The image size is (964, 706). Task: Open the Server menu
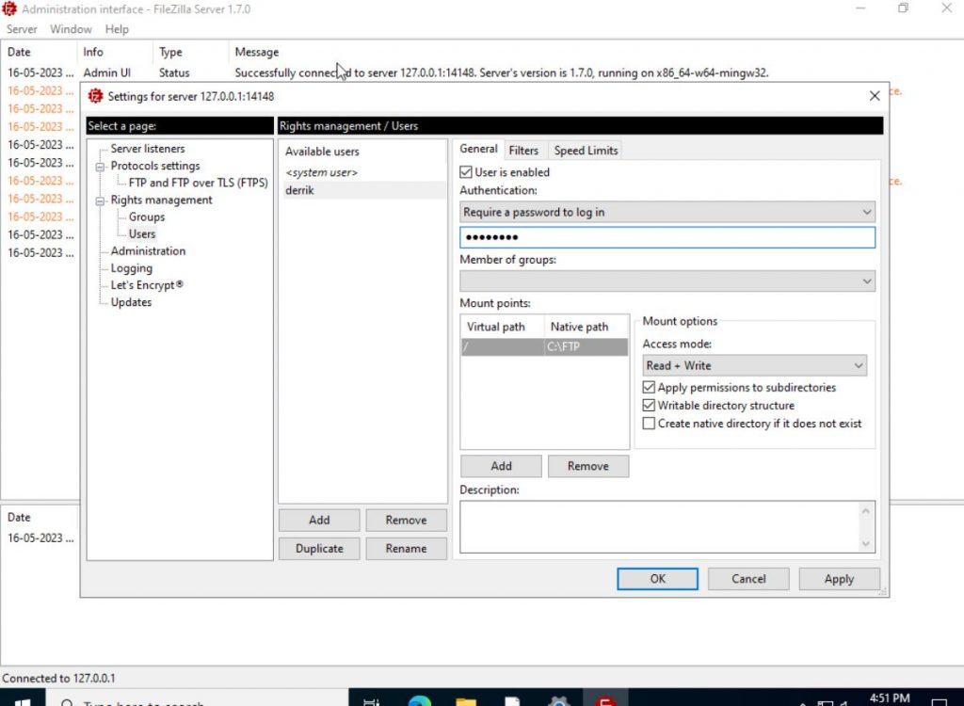coord(22,29)
